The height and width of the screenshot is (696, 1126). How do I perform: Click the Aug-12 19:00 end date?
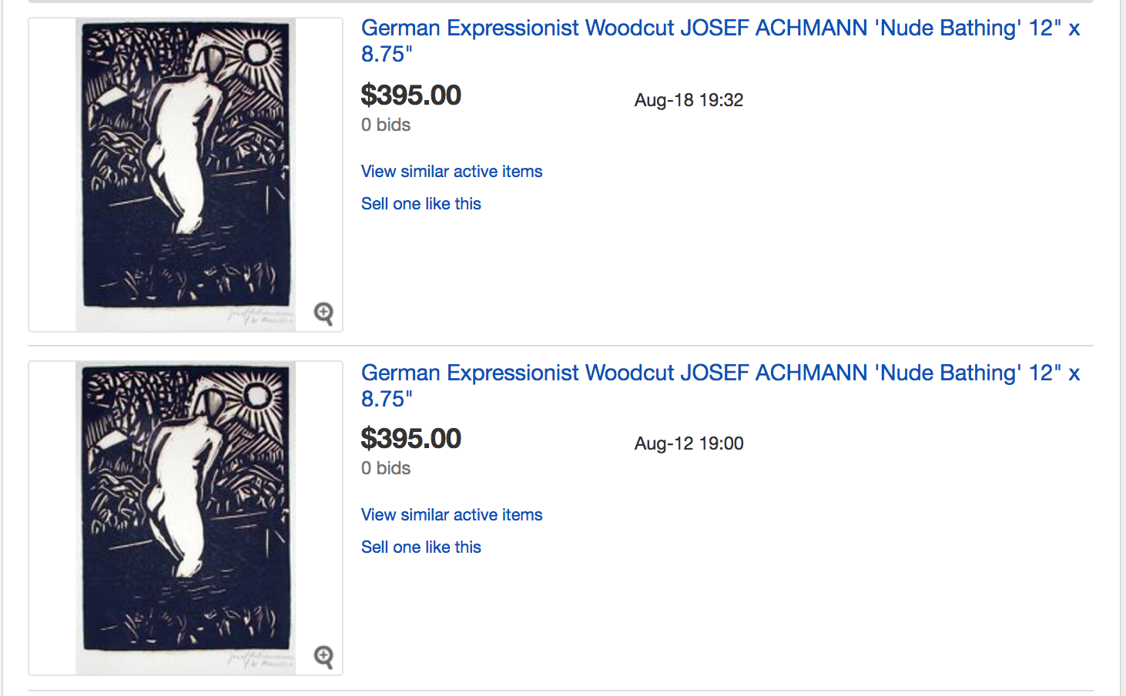tap(689, 443)
